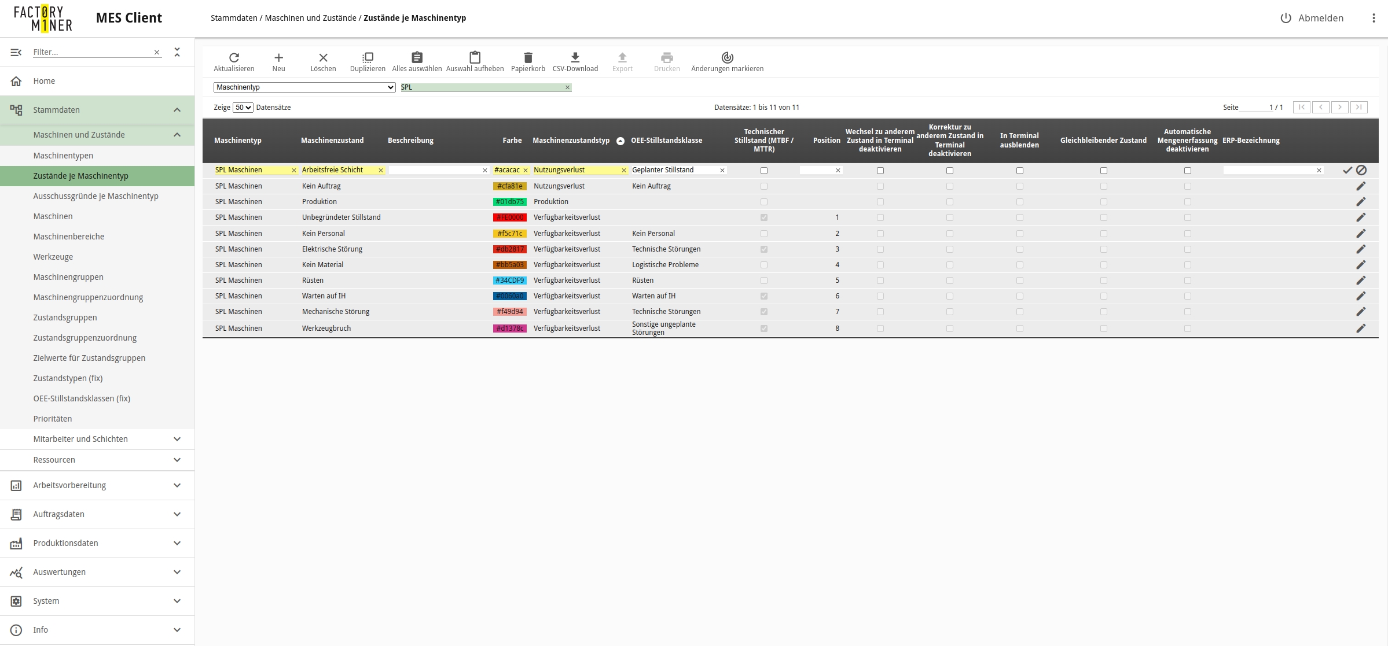Check In Terminal ausblenden in edit row
Image resolution: width=1388 pixels, height=646 pixels.
[1019, 171]
